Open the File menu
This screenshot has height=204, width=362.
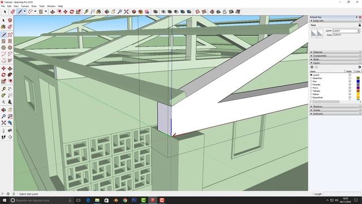coord(3,6)
